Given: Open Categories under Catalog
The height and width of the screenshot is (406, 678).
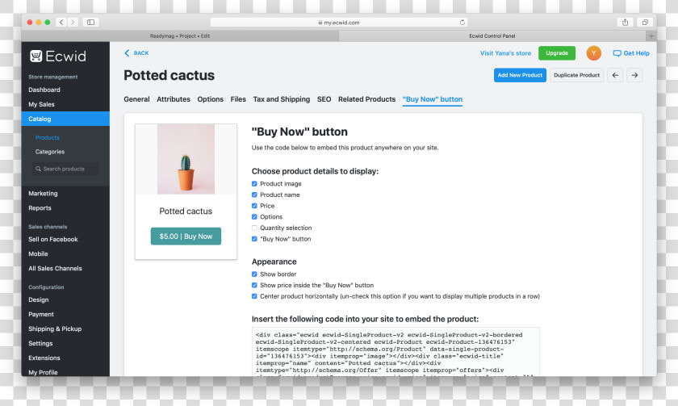Looking at the screenshot, I should point(50,152).
